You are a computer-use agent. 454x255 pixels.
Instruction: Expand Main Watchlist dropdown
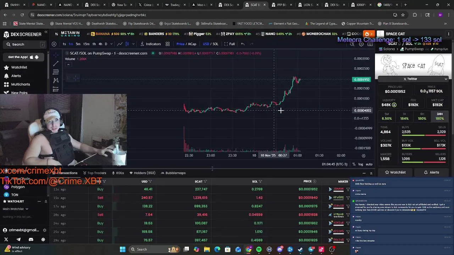point(15,209)
